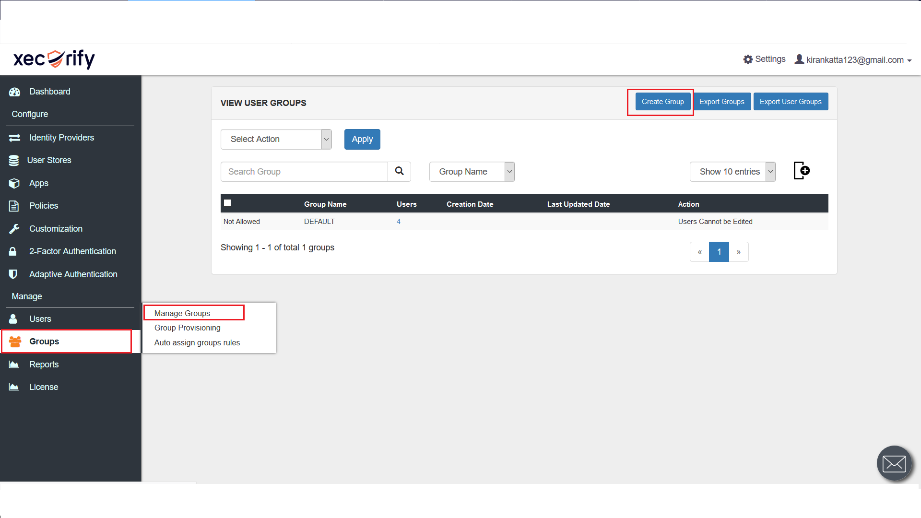Open the Show 10 entries dropdown
921x518 pixels.
(732, 172)
